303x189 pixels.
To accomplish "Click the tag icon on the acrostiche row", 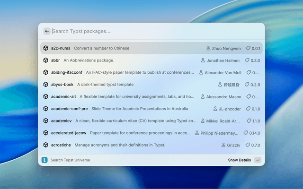I will coord(247,145).
